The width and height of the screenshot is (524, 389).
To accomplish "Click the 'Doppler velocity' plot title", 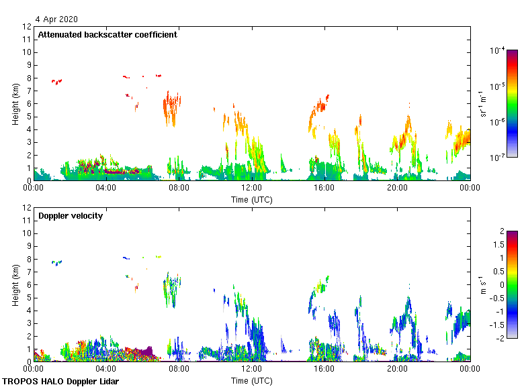I will point(71,216).
